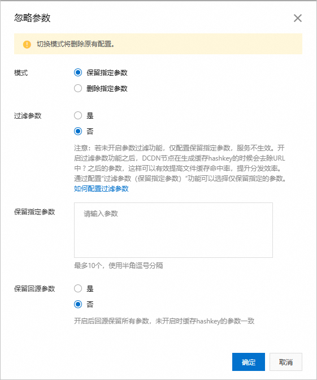Dismiss the dialog via 取消 button
This screenshot has height=380, width=317.
pos(286,362)
